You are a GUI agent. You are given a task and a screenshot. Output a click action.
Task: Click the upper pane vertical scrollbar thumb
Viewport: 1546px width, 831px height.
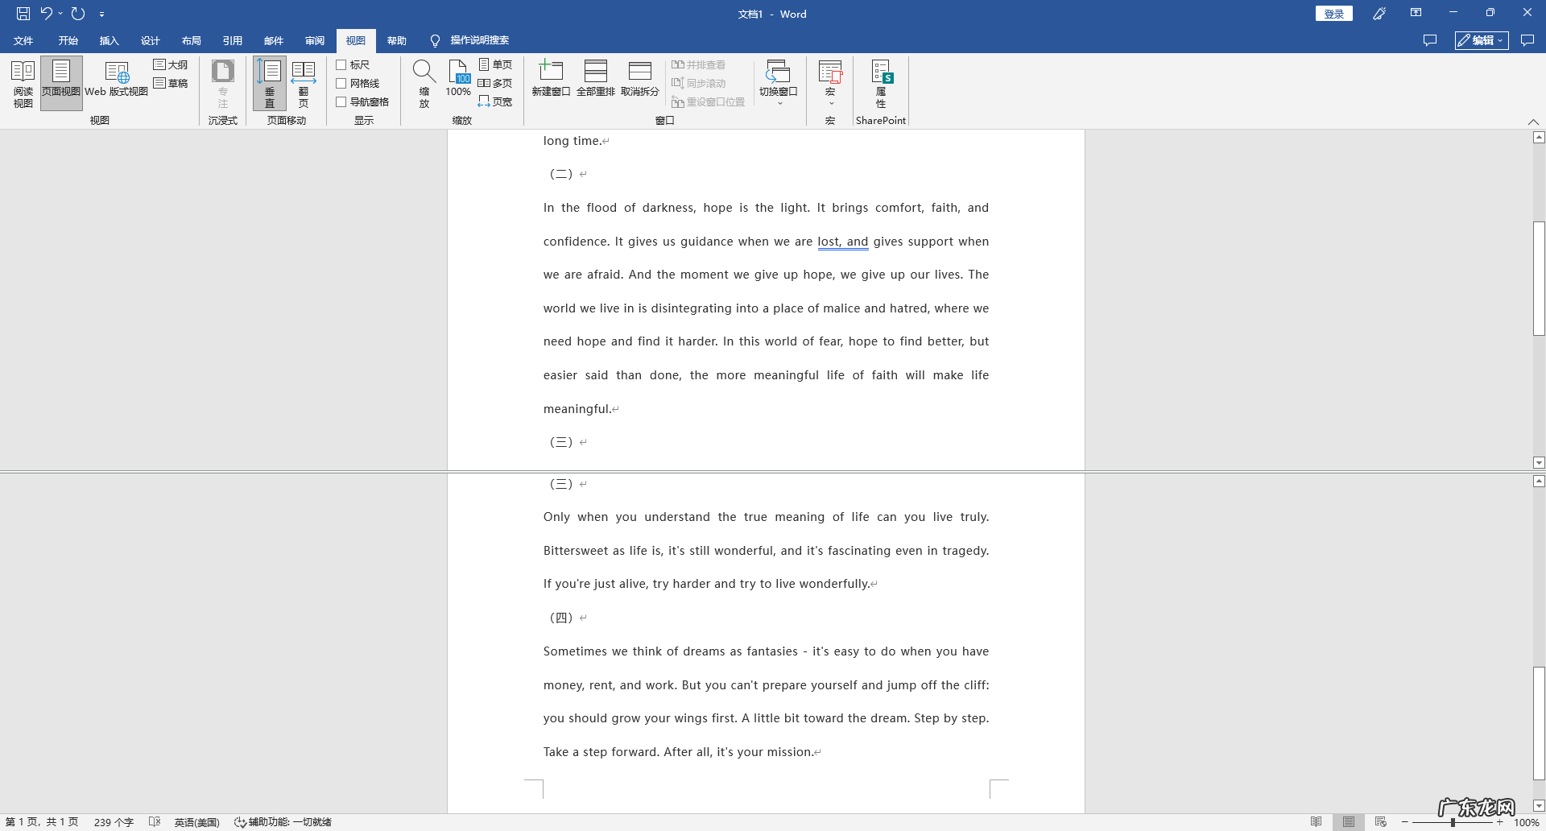tap(1539, 278)
